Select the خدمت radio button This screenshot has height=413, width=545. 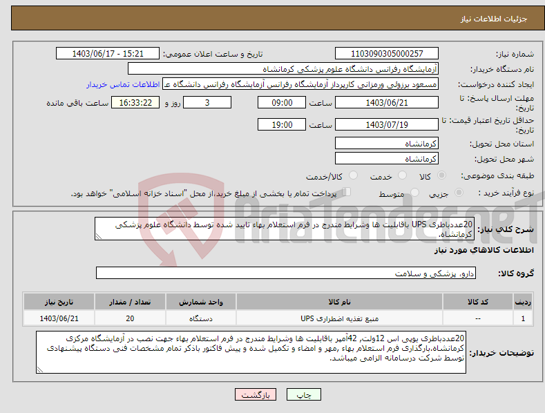click(x=402, y=175)
